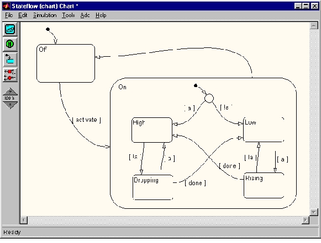Click the connective junction circle in On state
This screenshot has width=321, height=243.
pyautogui.click(x=209, y=98)
